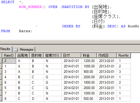This screenshot has height=103, width=140.
Task: Select the 出発地 column header
Action: pyautogui.click(x=23, y=55)
